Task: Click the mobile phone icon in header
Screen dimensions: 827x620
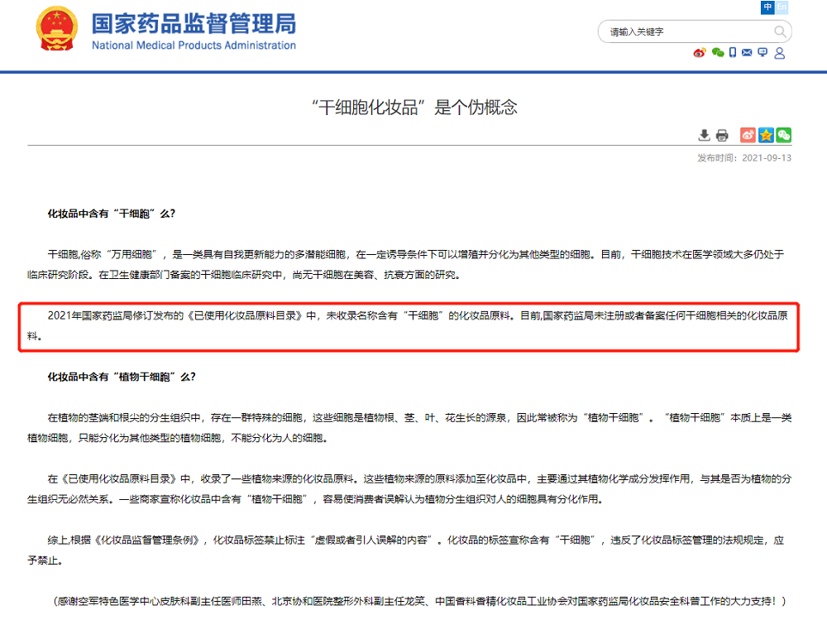Action: tap(733, 53)
